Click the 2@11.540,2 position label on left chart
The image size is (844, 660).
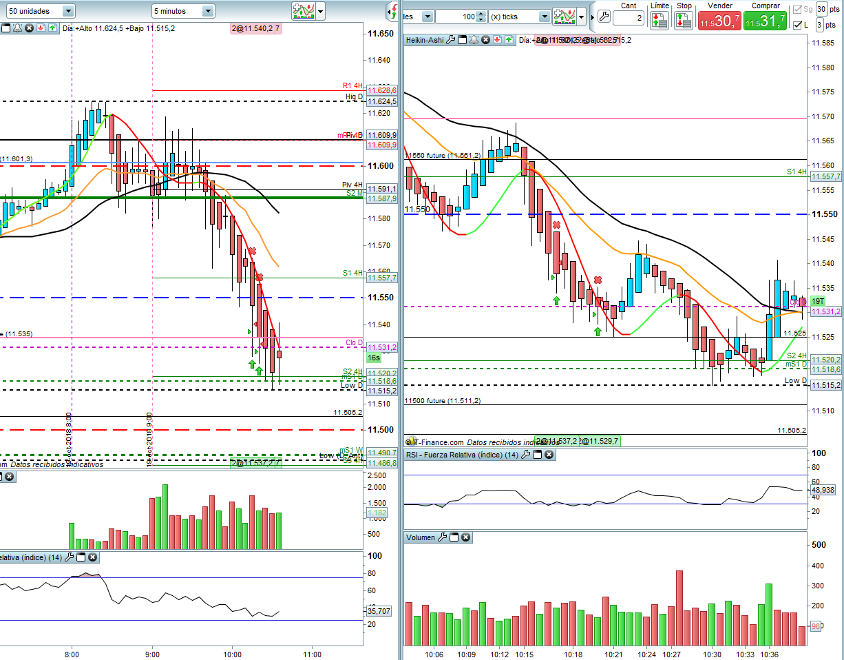click(256, 28)
